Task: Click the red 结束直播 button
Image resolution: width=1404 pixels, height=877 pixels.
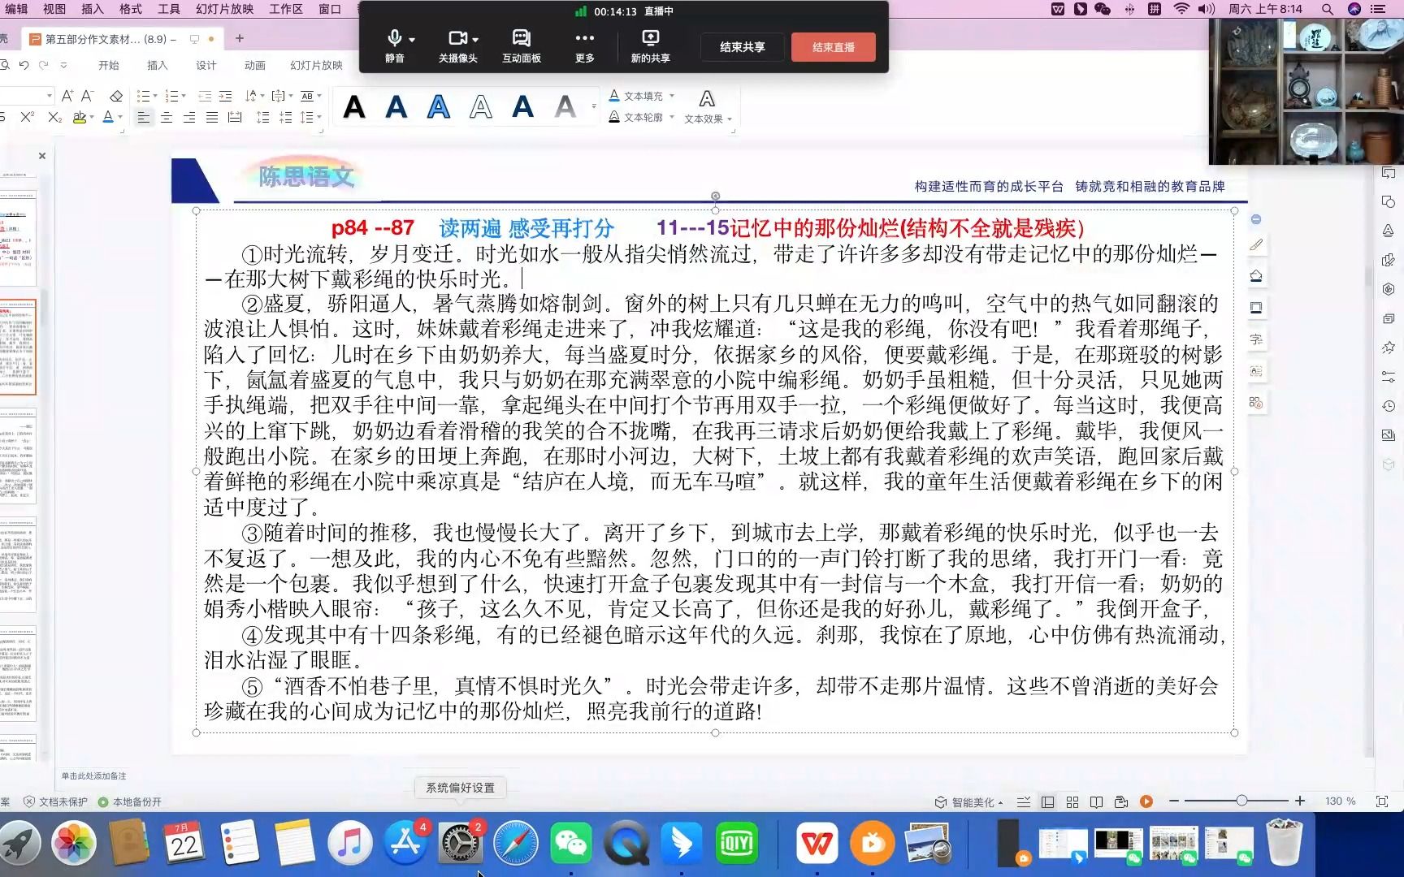Action: [834, 47]
